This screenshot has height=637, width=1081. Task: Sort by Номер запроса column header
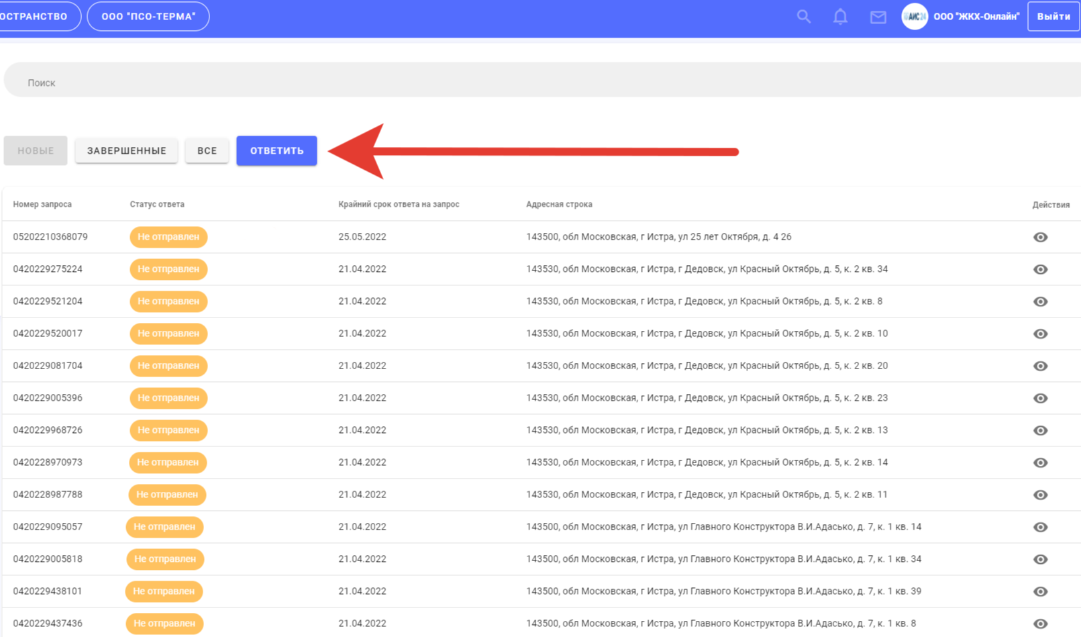point(42,204)
